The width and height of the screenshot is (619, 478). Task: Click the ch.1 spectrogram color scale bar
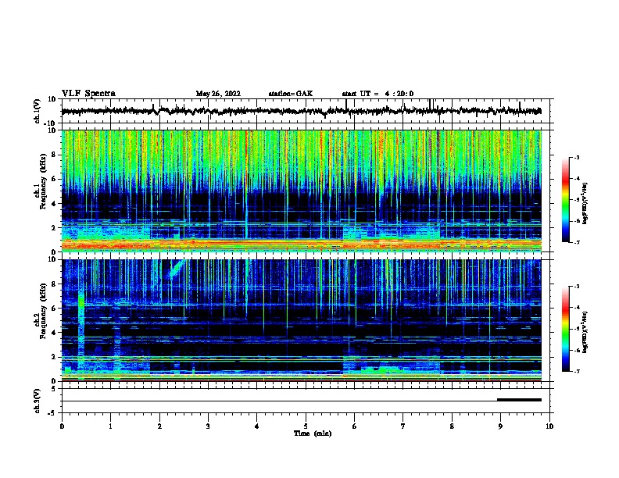pos(566,200)
